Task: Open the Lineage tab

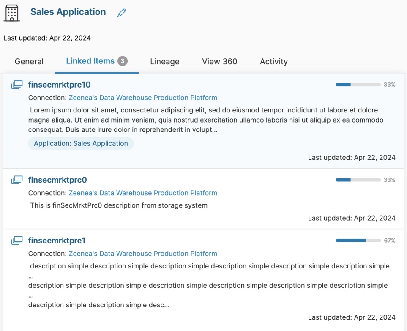Action: point(164,62)
